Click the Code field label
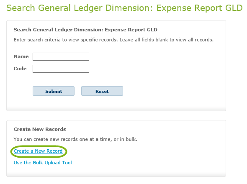This screenshot has width=247, height=184. tap(20, 69)
